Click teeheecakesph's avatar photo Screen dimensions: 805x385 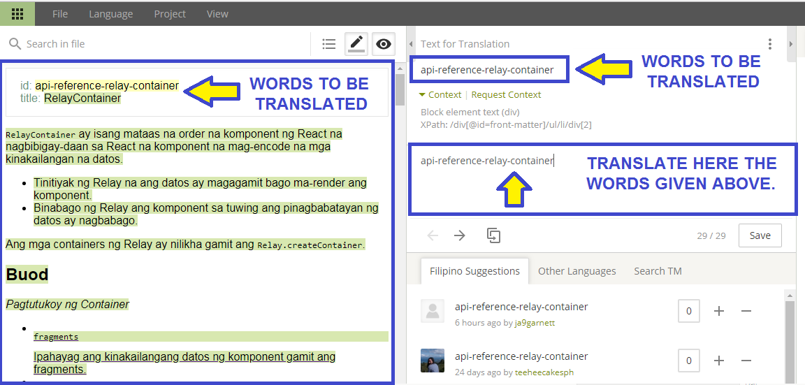point(433,361)
